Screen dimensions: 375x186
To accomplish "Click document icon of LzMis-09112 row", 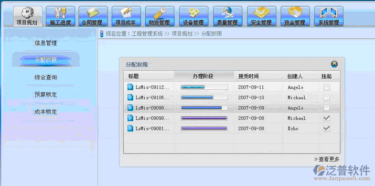I will 130,87.
